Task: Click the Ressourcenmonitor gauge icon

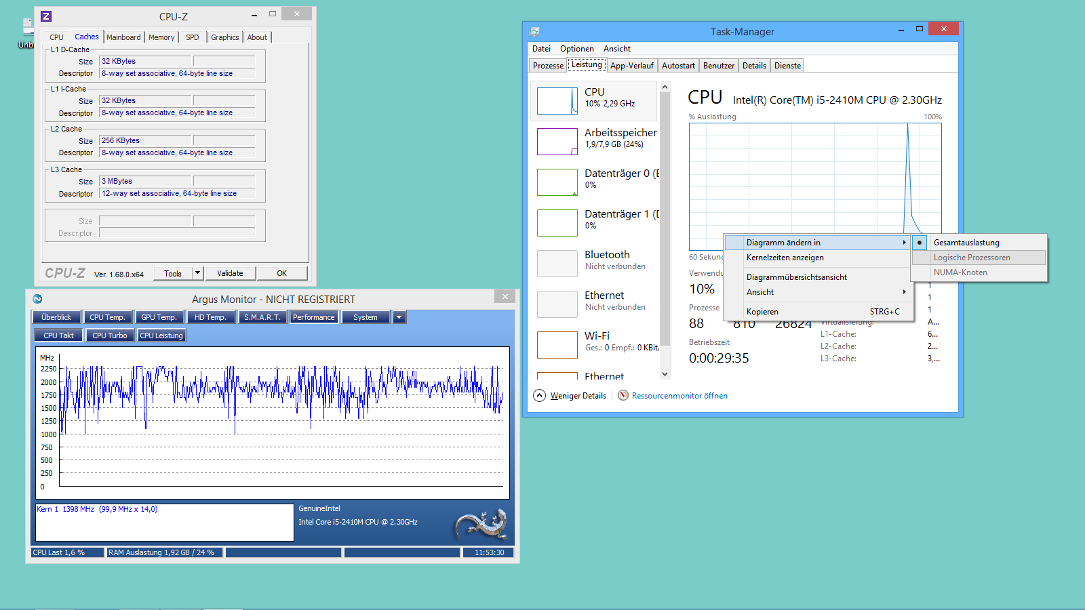Action: pos(623,395)
